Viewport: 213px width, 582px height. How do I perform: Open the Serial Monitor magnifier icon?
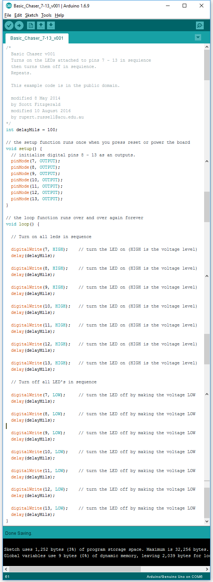coord(200,26)
